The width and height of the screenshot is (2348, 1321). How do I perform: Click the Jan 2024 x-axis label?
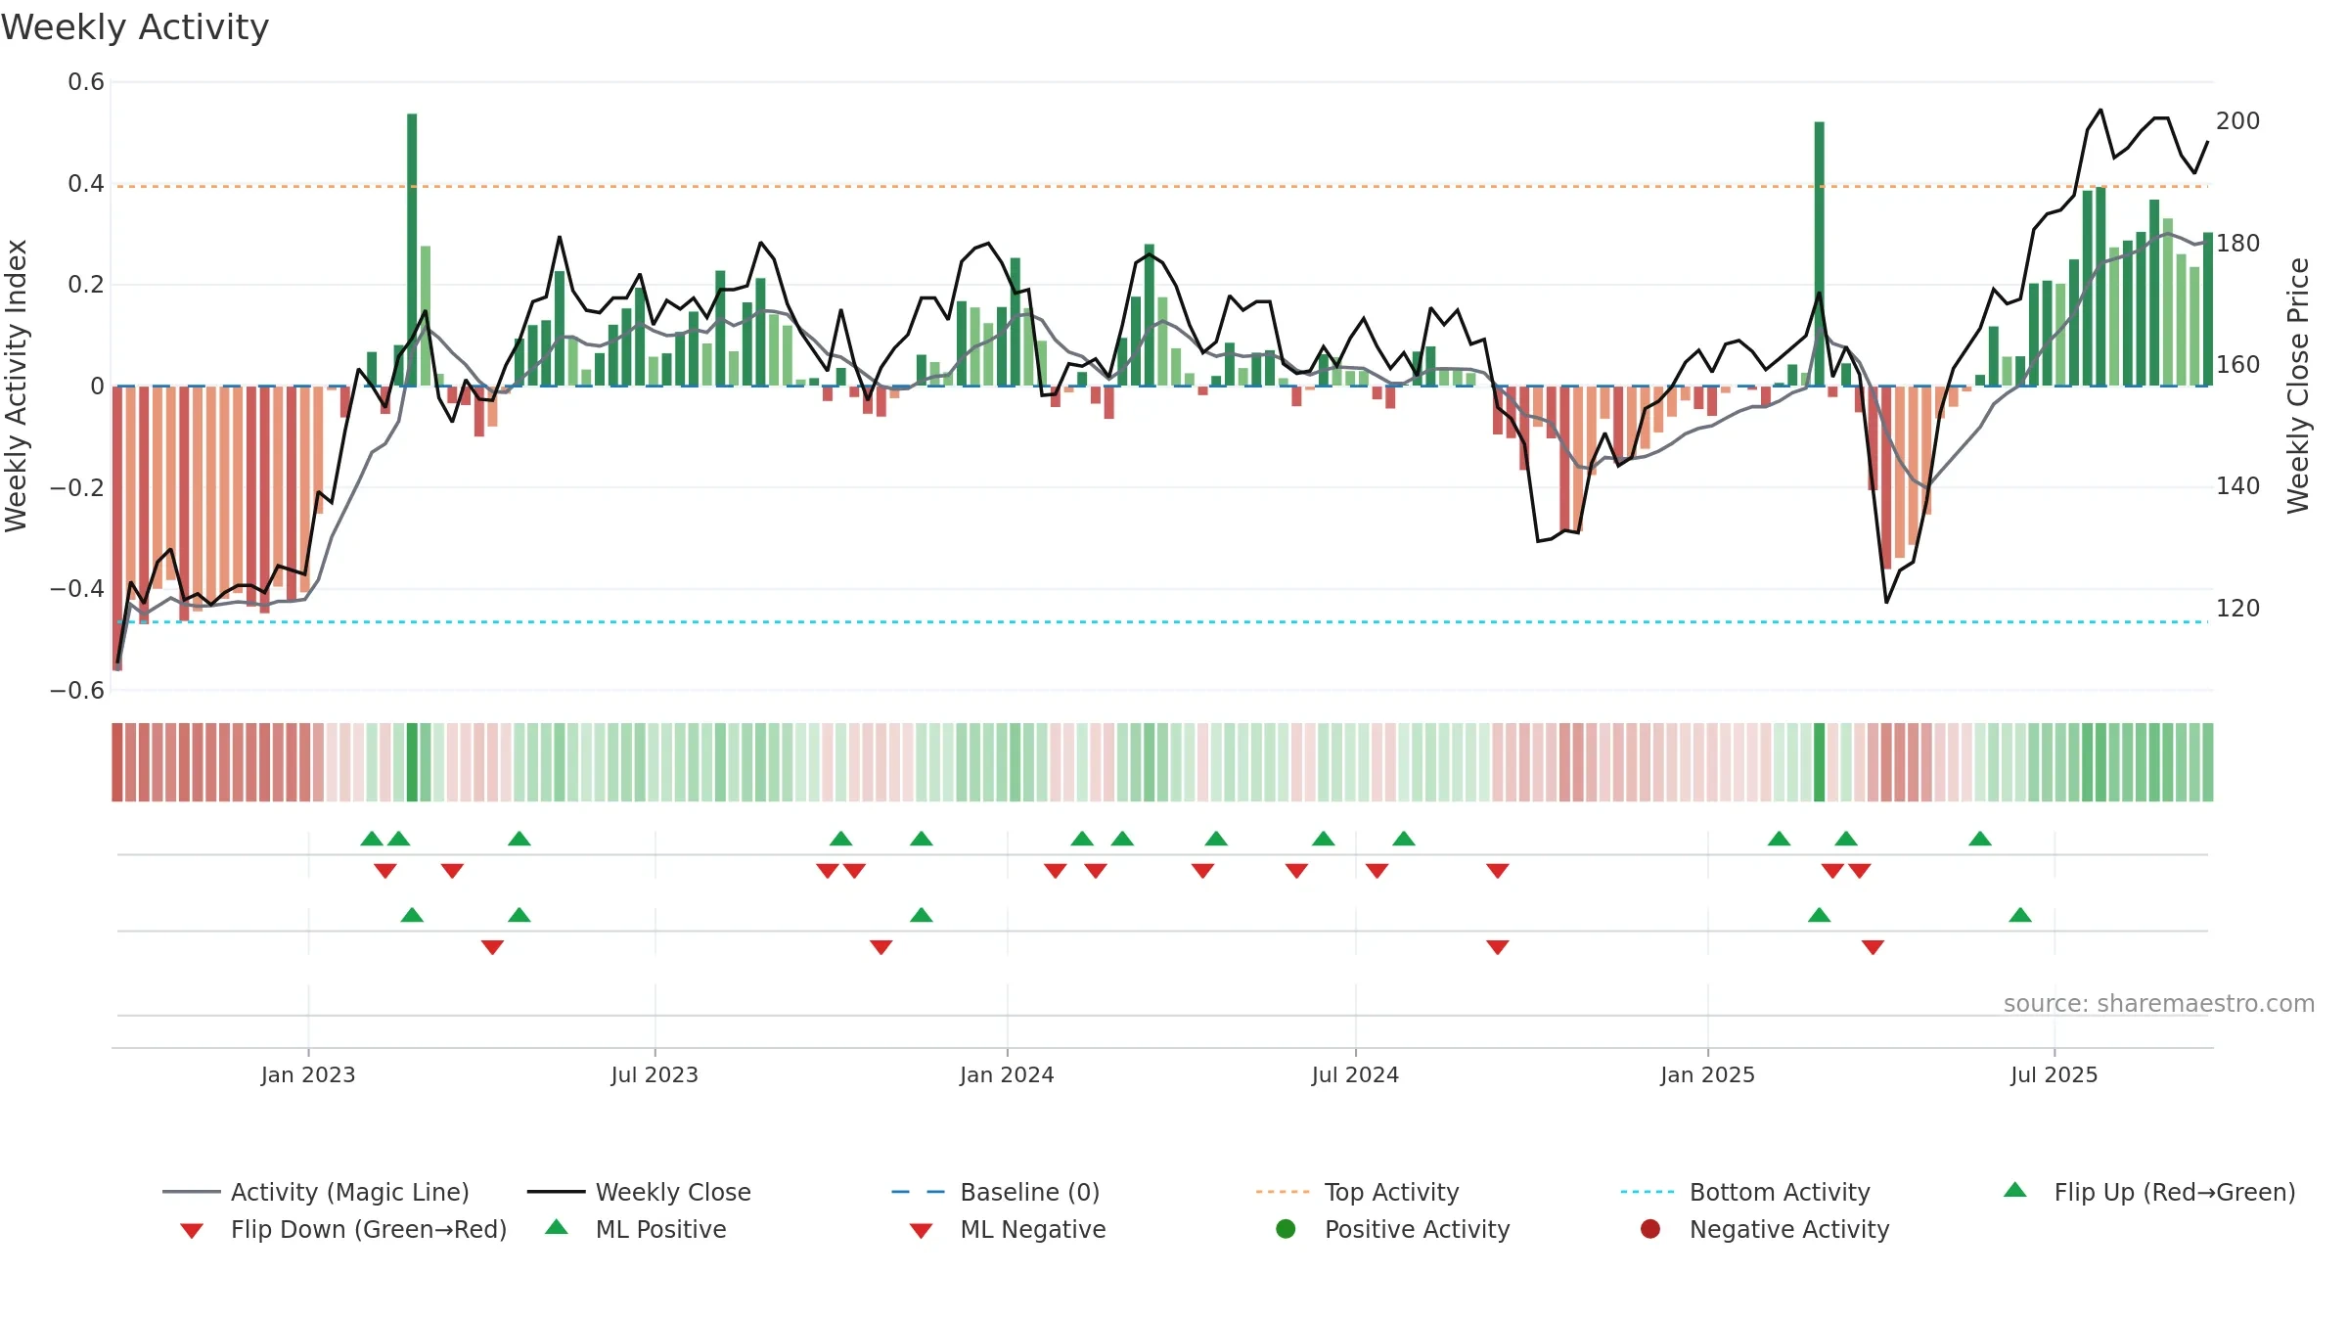[1007, 1074]
